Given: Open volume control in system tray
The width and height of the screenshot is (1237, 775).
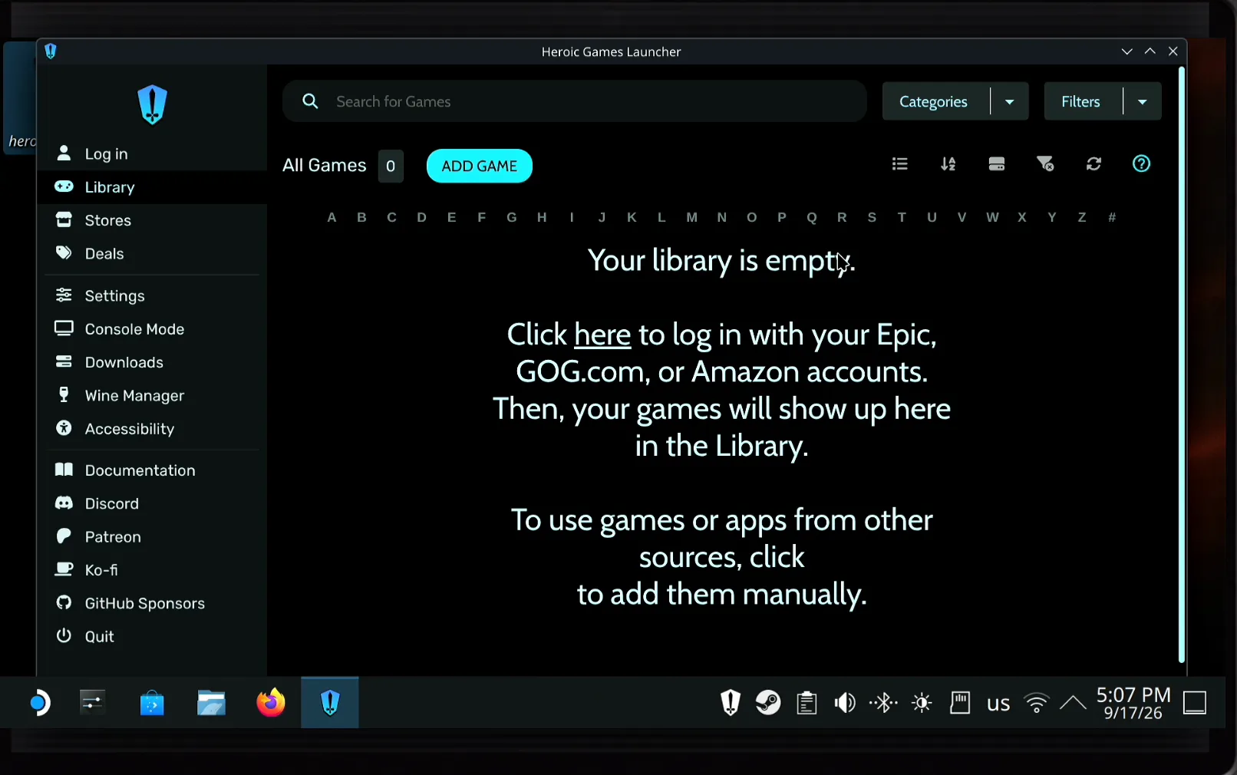Looking at the screenshot, I should point(845,703).
